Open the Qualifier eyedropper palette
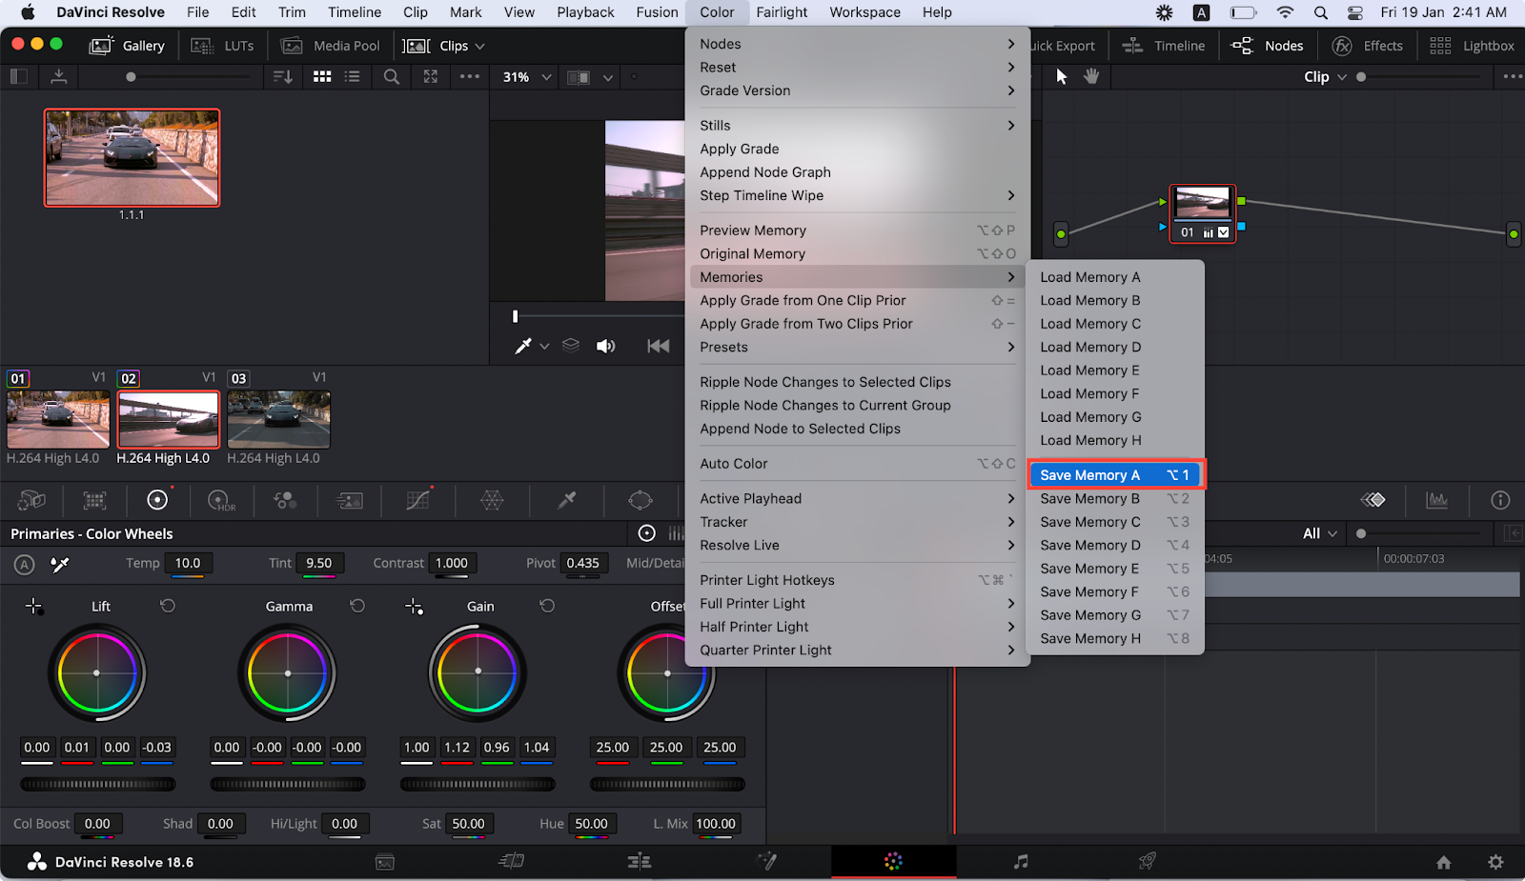 point(566,499)
